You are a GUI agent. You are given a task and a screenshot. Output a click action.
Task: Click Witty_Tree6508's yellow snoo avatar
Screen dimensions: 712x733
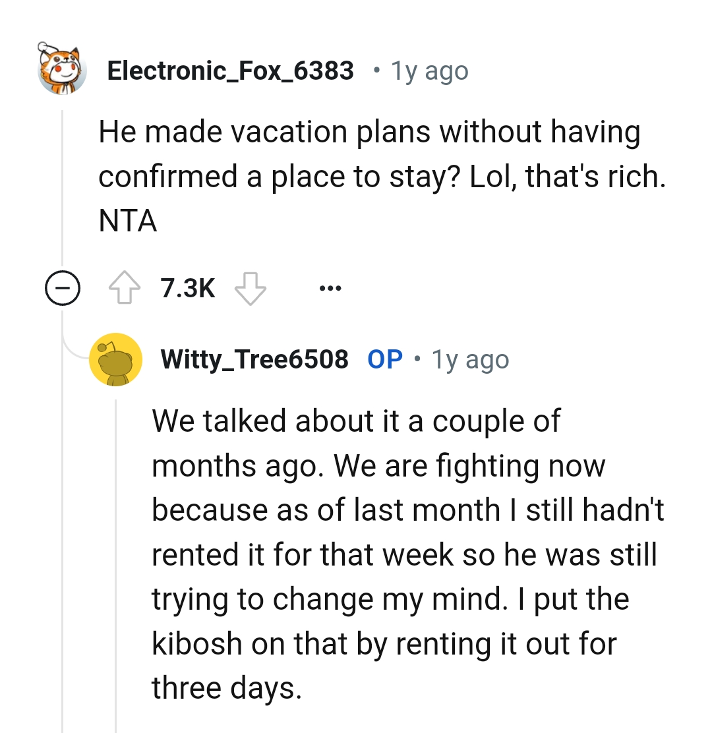116,359
